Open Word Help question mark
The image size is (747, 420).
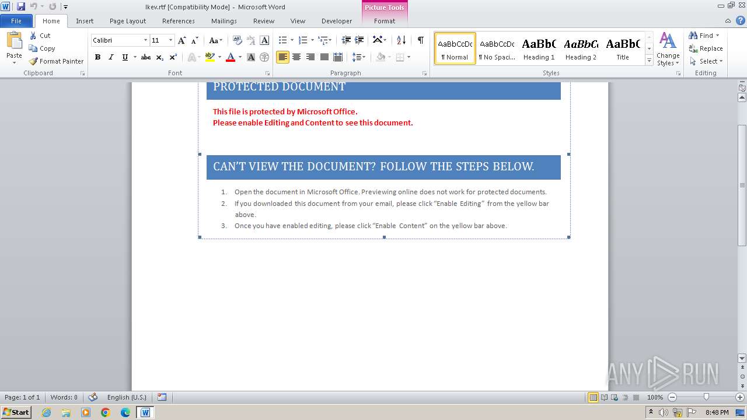[741, 20]
